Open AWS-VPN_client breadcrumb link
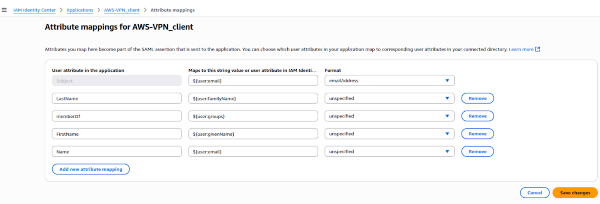600x204 pixels. click(122, 10)
